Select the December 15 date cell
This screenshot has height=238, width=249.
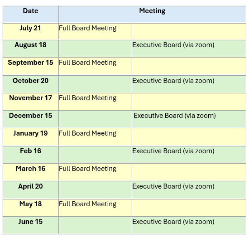click(x=31, y=119)
